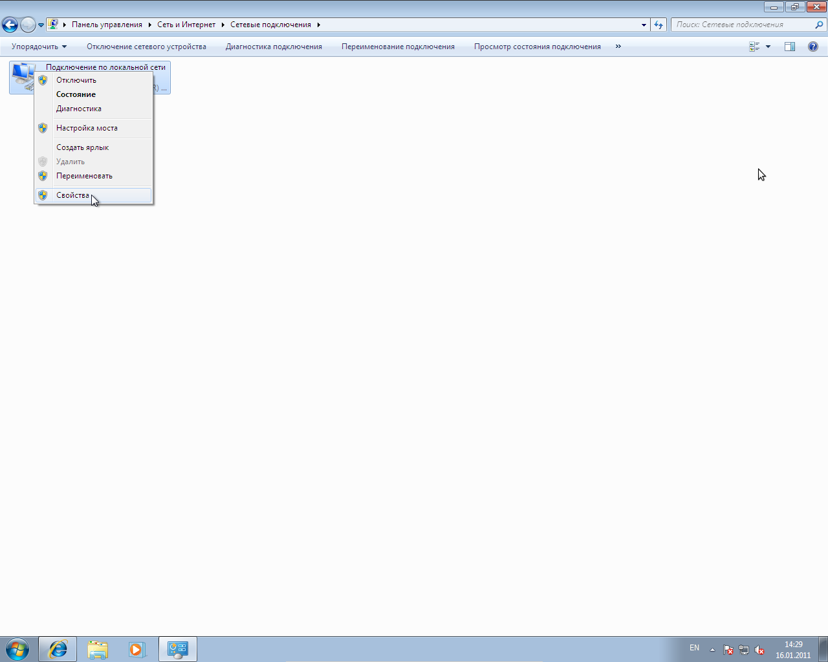The height and width of the screenshot is (662, 828).
Task: Expand arrow after 'Сетевые подключения' breadcrumb
Action: pyautogui.click(x=319, y=25)
